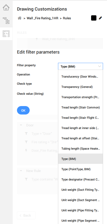Select Tread length (Stair Common) option
This screenshot has height=224, width=107.
(81, 107)
